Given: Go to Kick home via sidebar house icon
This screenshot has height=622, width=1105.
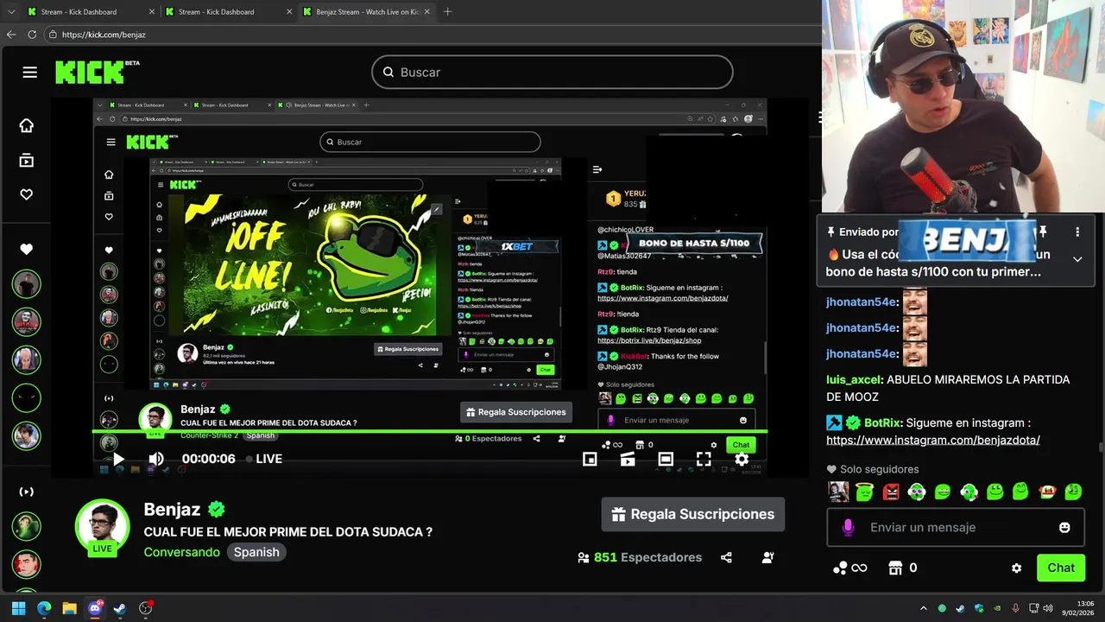Looking at the screenshot, I should (27, 126).
